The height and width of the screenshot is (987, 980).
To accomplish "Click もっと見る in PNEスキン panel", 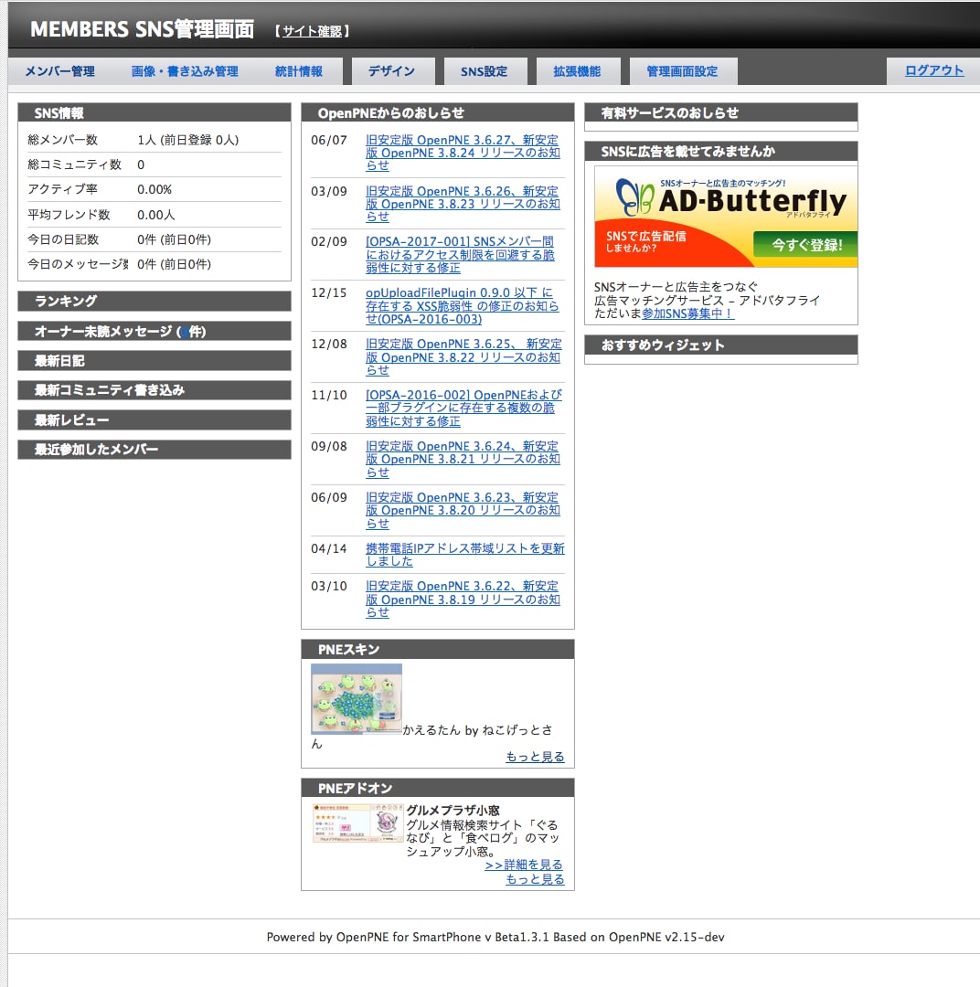I will 535,757.
